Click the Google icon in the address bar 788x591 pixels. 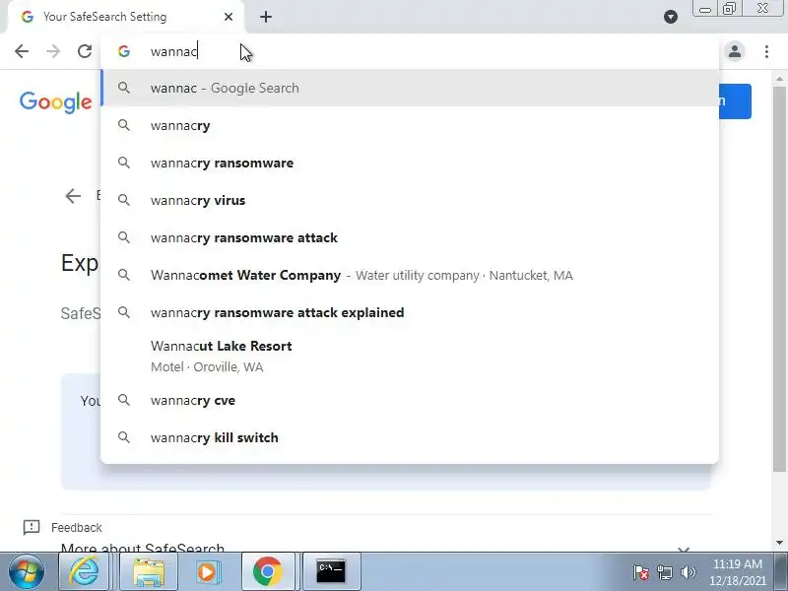(124, 51)
